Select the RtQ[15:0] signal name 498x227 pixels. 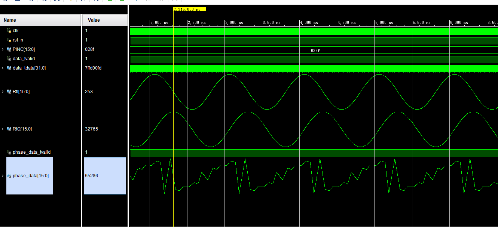click(x=22, y=129)
